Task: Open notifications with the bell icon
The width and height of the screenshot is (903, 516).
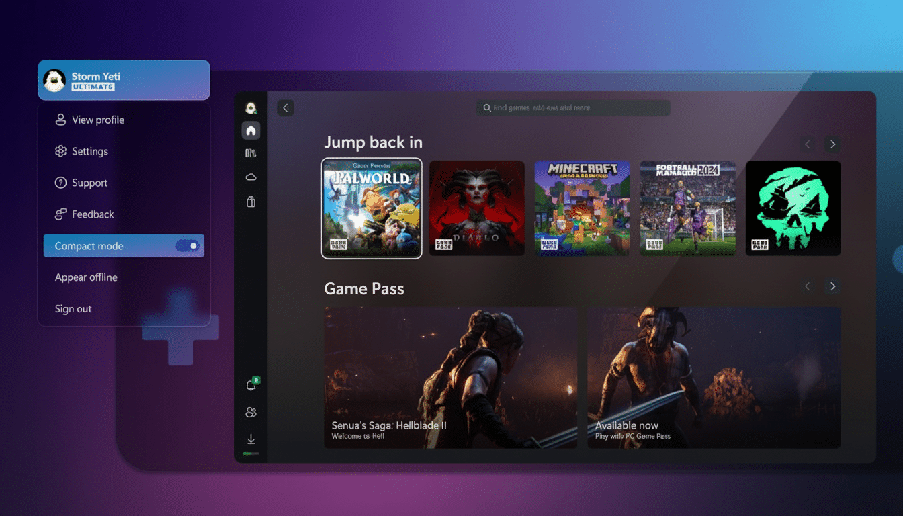Action: [251, 383]
